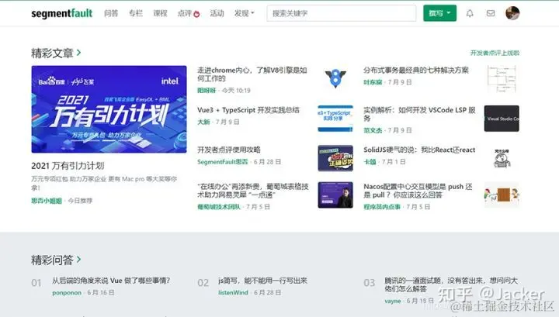Click the Nacos article thumbnail

pyautogui.click(x=502, y=195)
